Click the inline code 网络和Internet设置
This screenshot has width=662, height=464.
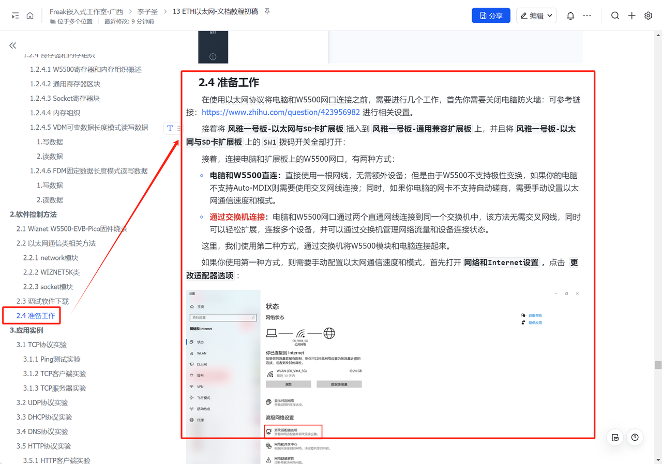pyautogui.click(x=501, y=262)
